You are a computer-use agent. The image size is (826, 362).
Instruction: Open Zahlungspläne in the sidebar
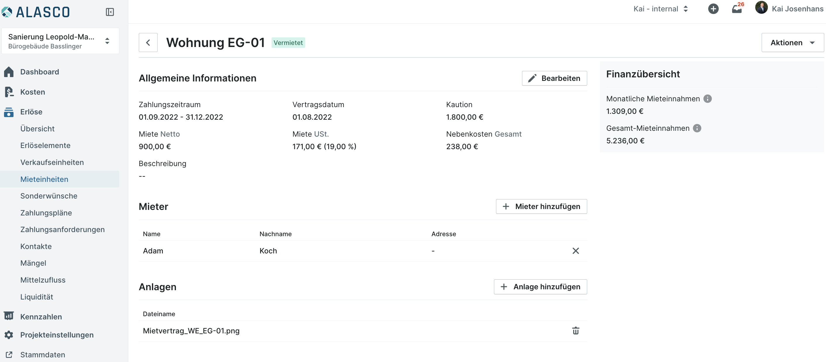(46, 213)
